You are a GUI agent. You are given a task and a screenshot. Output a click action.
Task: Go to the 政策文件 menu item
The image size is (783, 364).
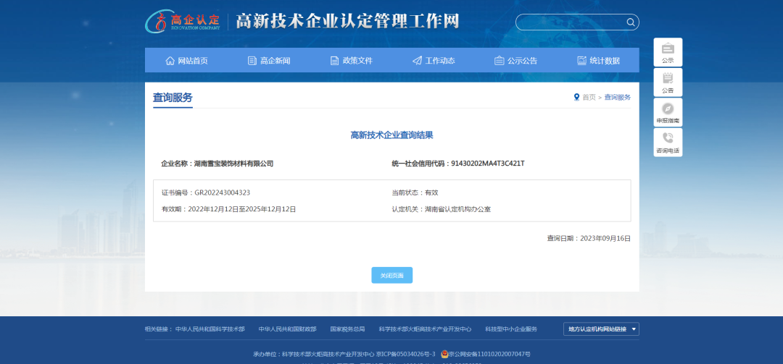[351, 61]
